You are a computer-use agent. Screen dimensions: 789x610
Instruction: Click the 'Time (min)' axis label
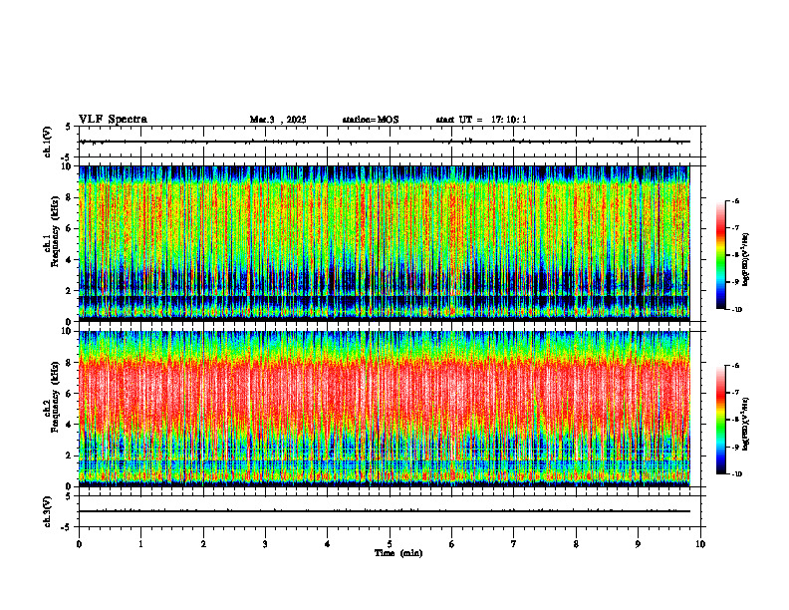(398, 553)
